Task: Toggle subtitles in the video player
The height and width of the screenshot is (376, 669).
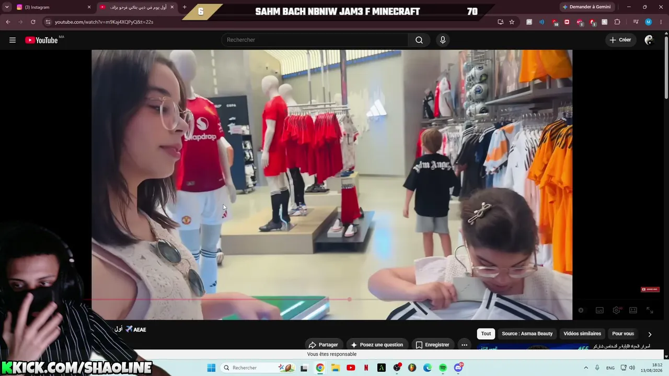Action: tap(599, 310)
